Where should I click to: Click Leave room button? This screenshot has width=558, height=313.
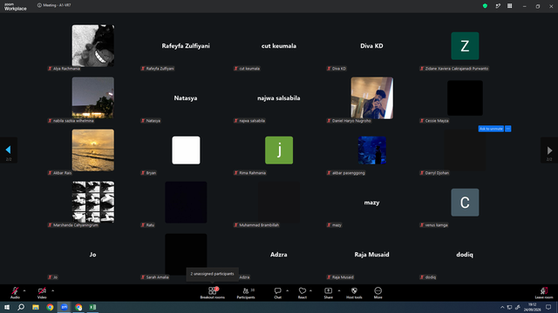[544, 293]
